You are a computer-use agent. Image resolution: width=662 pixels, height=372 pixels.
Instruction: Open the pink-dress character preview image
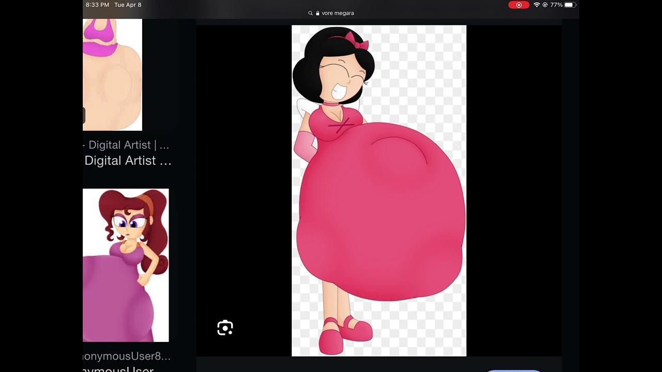click(x=379, y=191)
